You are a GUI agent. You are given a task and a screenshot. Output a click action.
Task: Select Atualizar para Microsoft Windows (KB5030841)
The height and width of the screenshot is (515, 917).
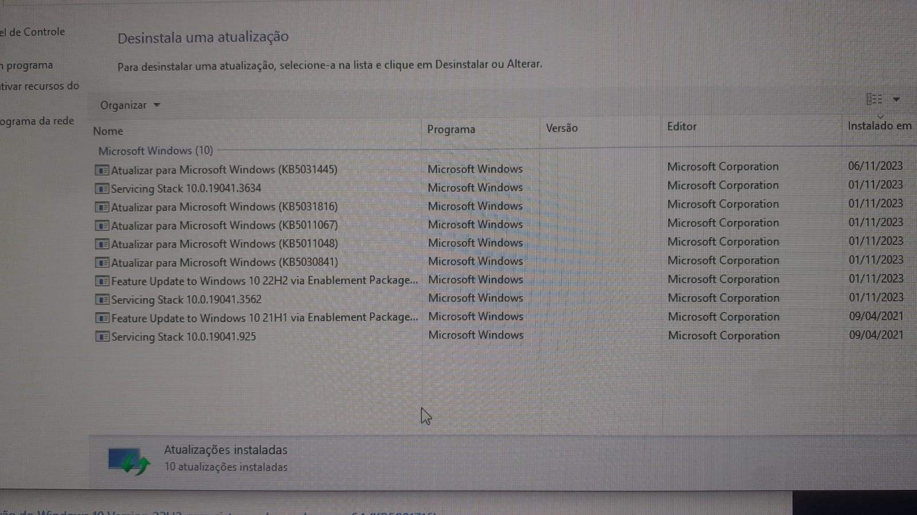[224, 263]
